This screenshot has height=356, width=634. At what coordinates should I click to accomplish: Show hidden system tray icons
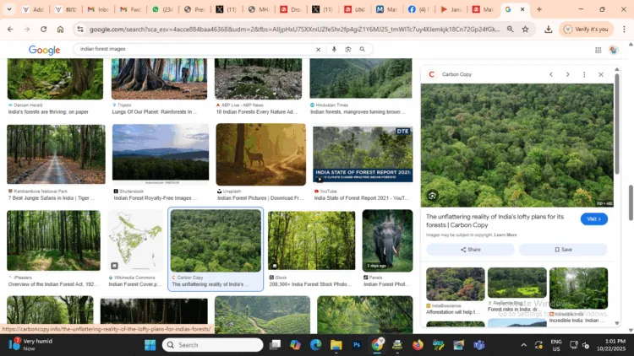coord(523,345)
